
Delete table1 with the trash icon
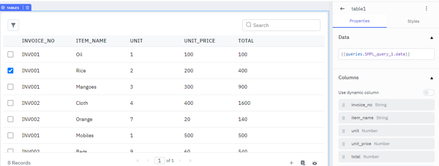tap(27, 8)
